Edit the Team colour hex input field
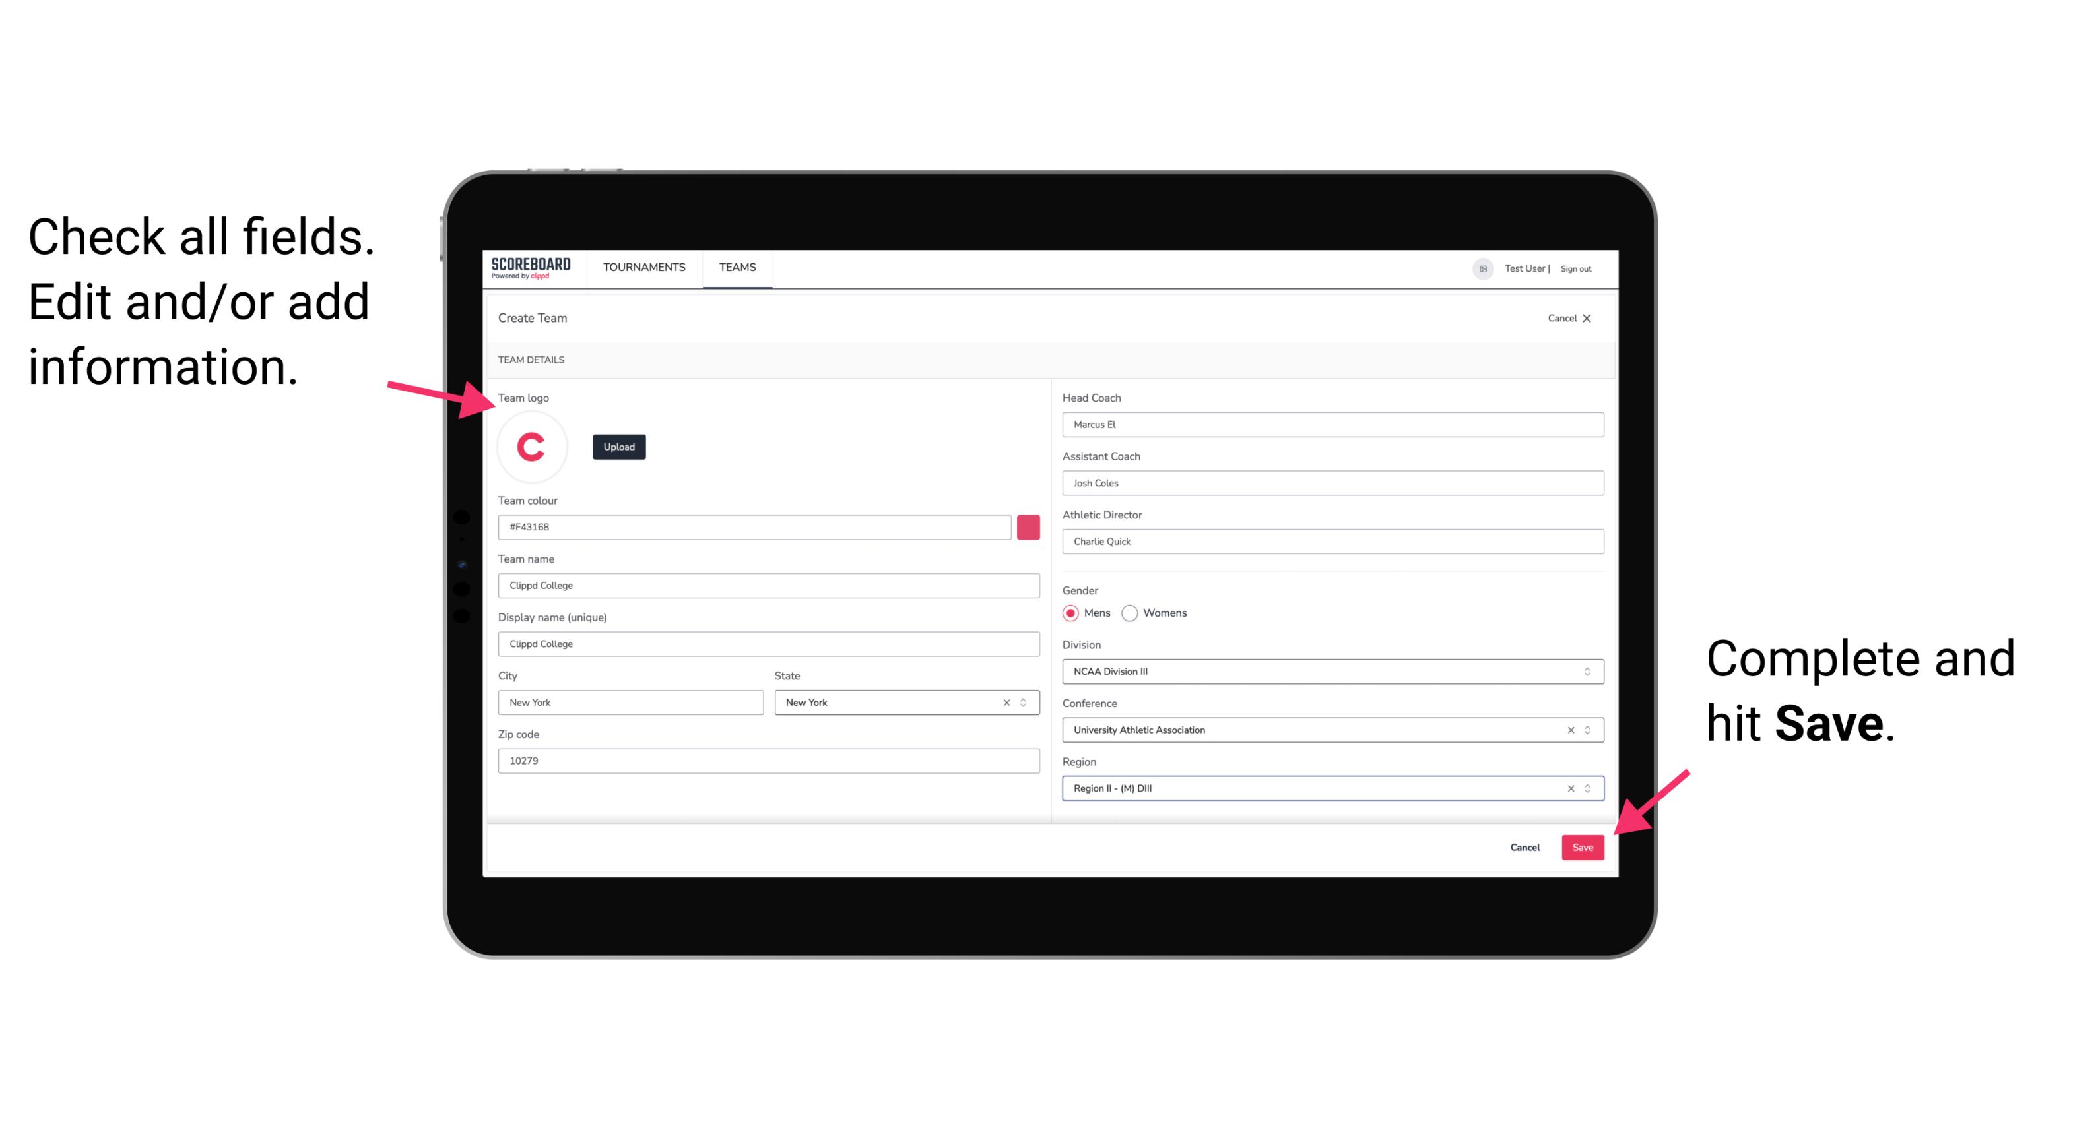 tap(757, 526)
